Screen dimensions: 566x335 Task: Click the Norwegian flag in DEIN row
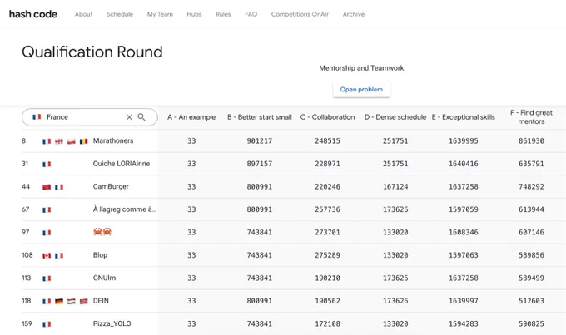(84, 302)
